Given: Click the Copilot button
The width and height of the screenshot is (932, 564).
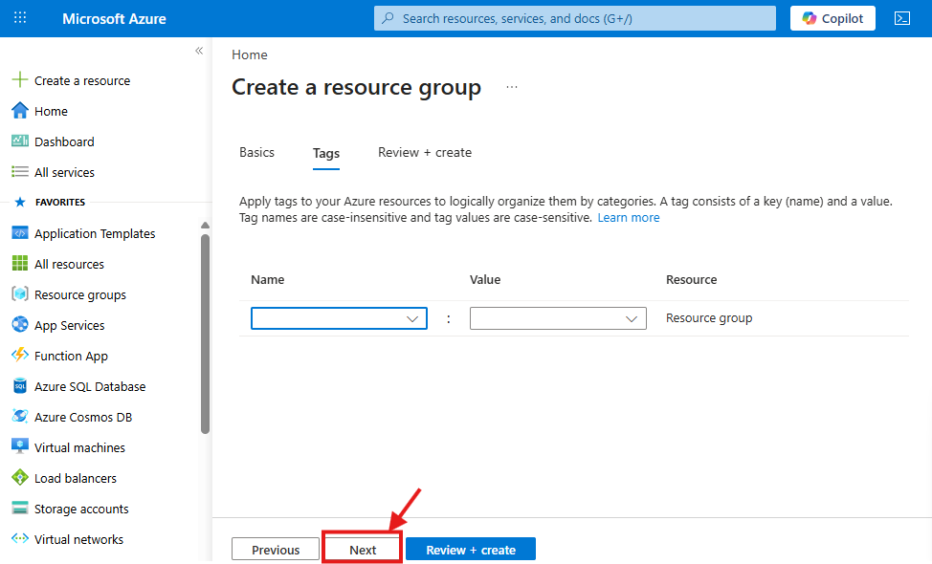Looking at the screenshot, I should [832, 18].
